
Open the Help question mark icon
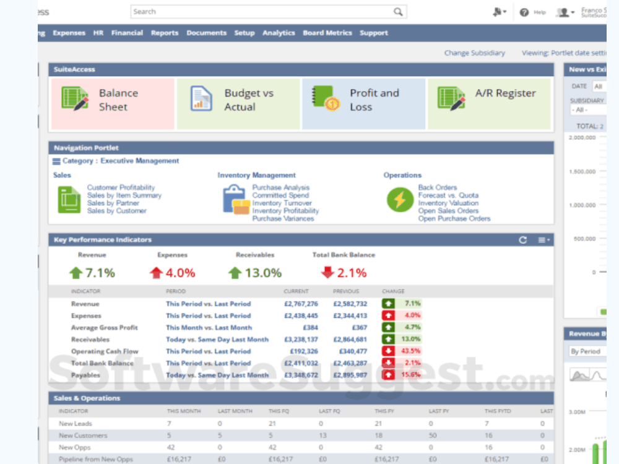click(524, 12)
